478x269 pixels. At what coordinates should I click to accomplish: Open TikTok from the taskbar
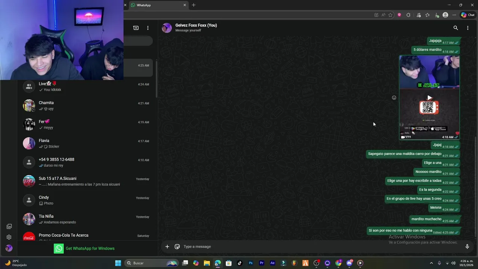click(x=240, y=263)
